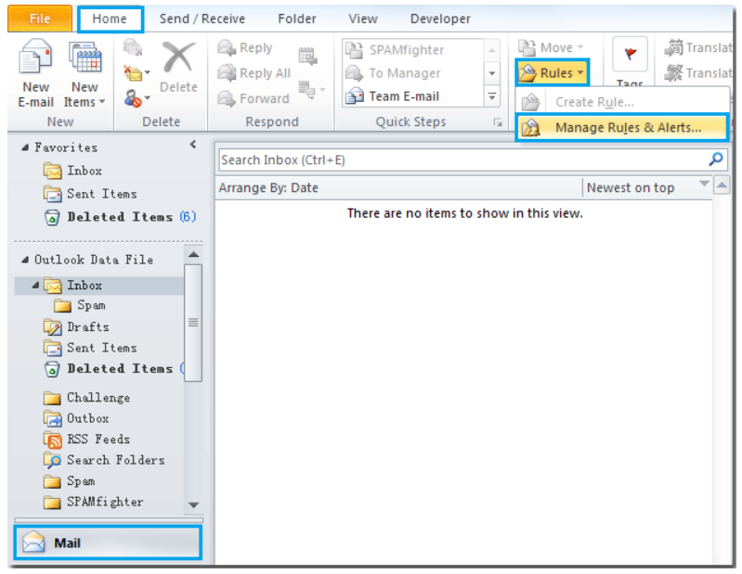Switch to the Send / Receive tab
The image size is (742, 574).
(202, 19)
